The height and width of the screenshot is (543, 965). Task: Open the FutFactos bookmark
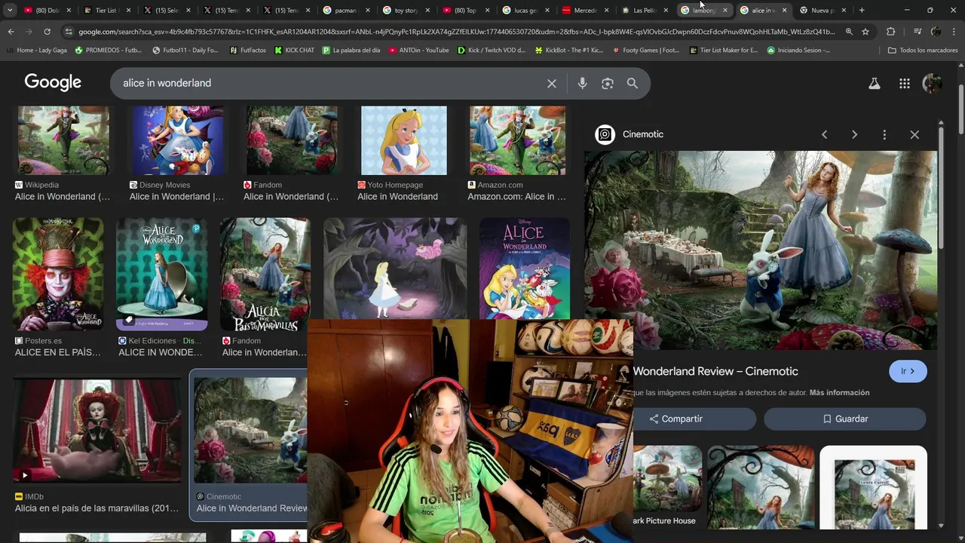click(x=247, y=51)
